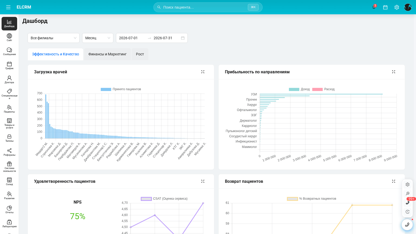Open Месяц period dropdown
The height and width of the screenshot is (234, 416).
[98, 38]
